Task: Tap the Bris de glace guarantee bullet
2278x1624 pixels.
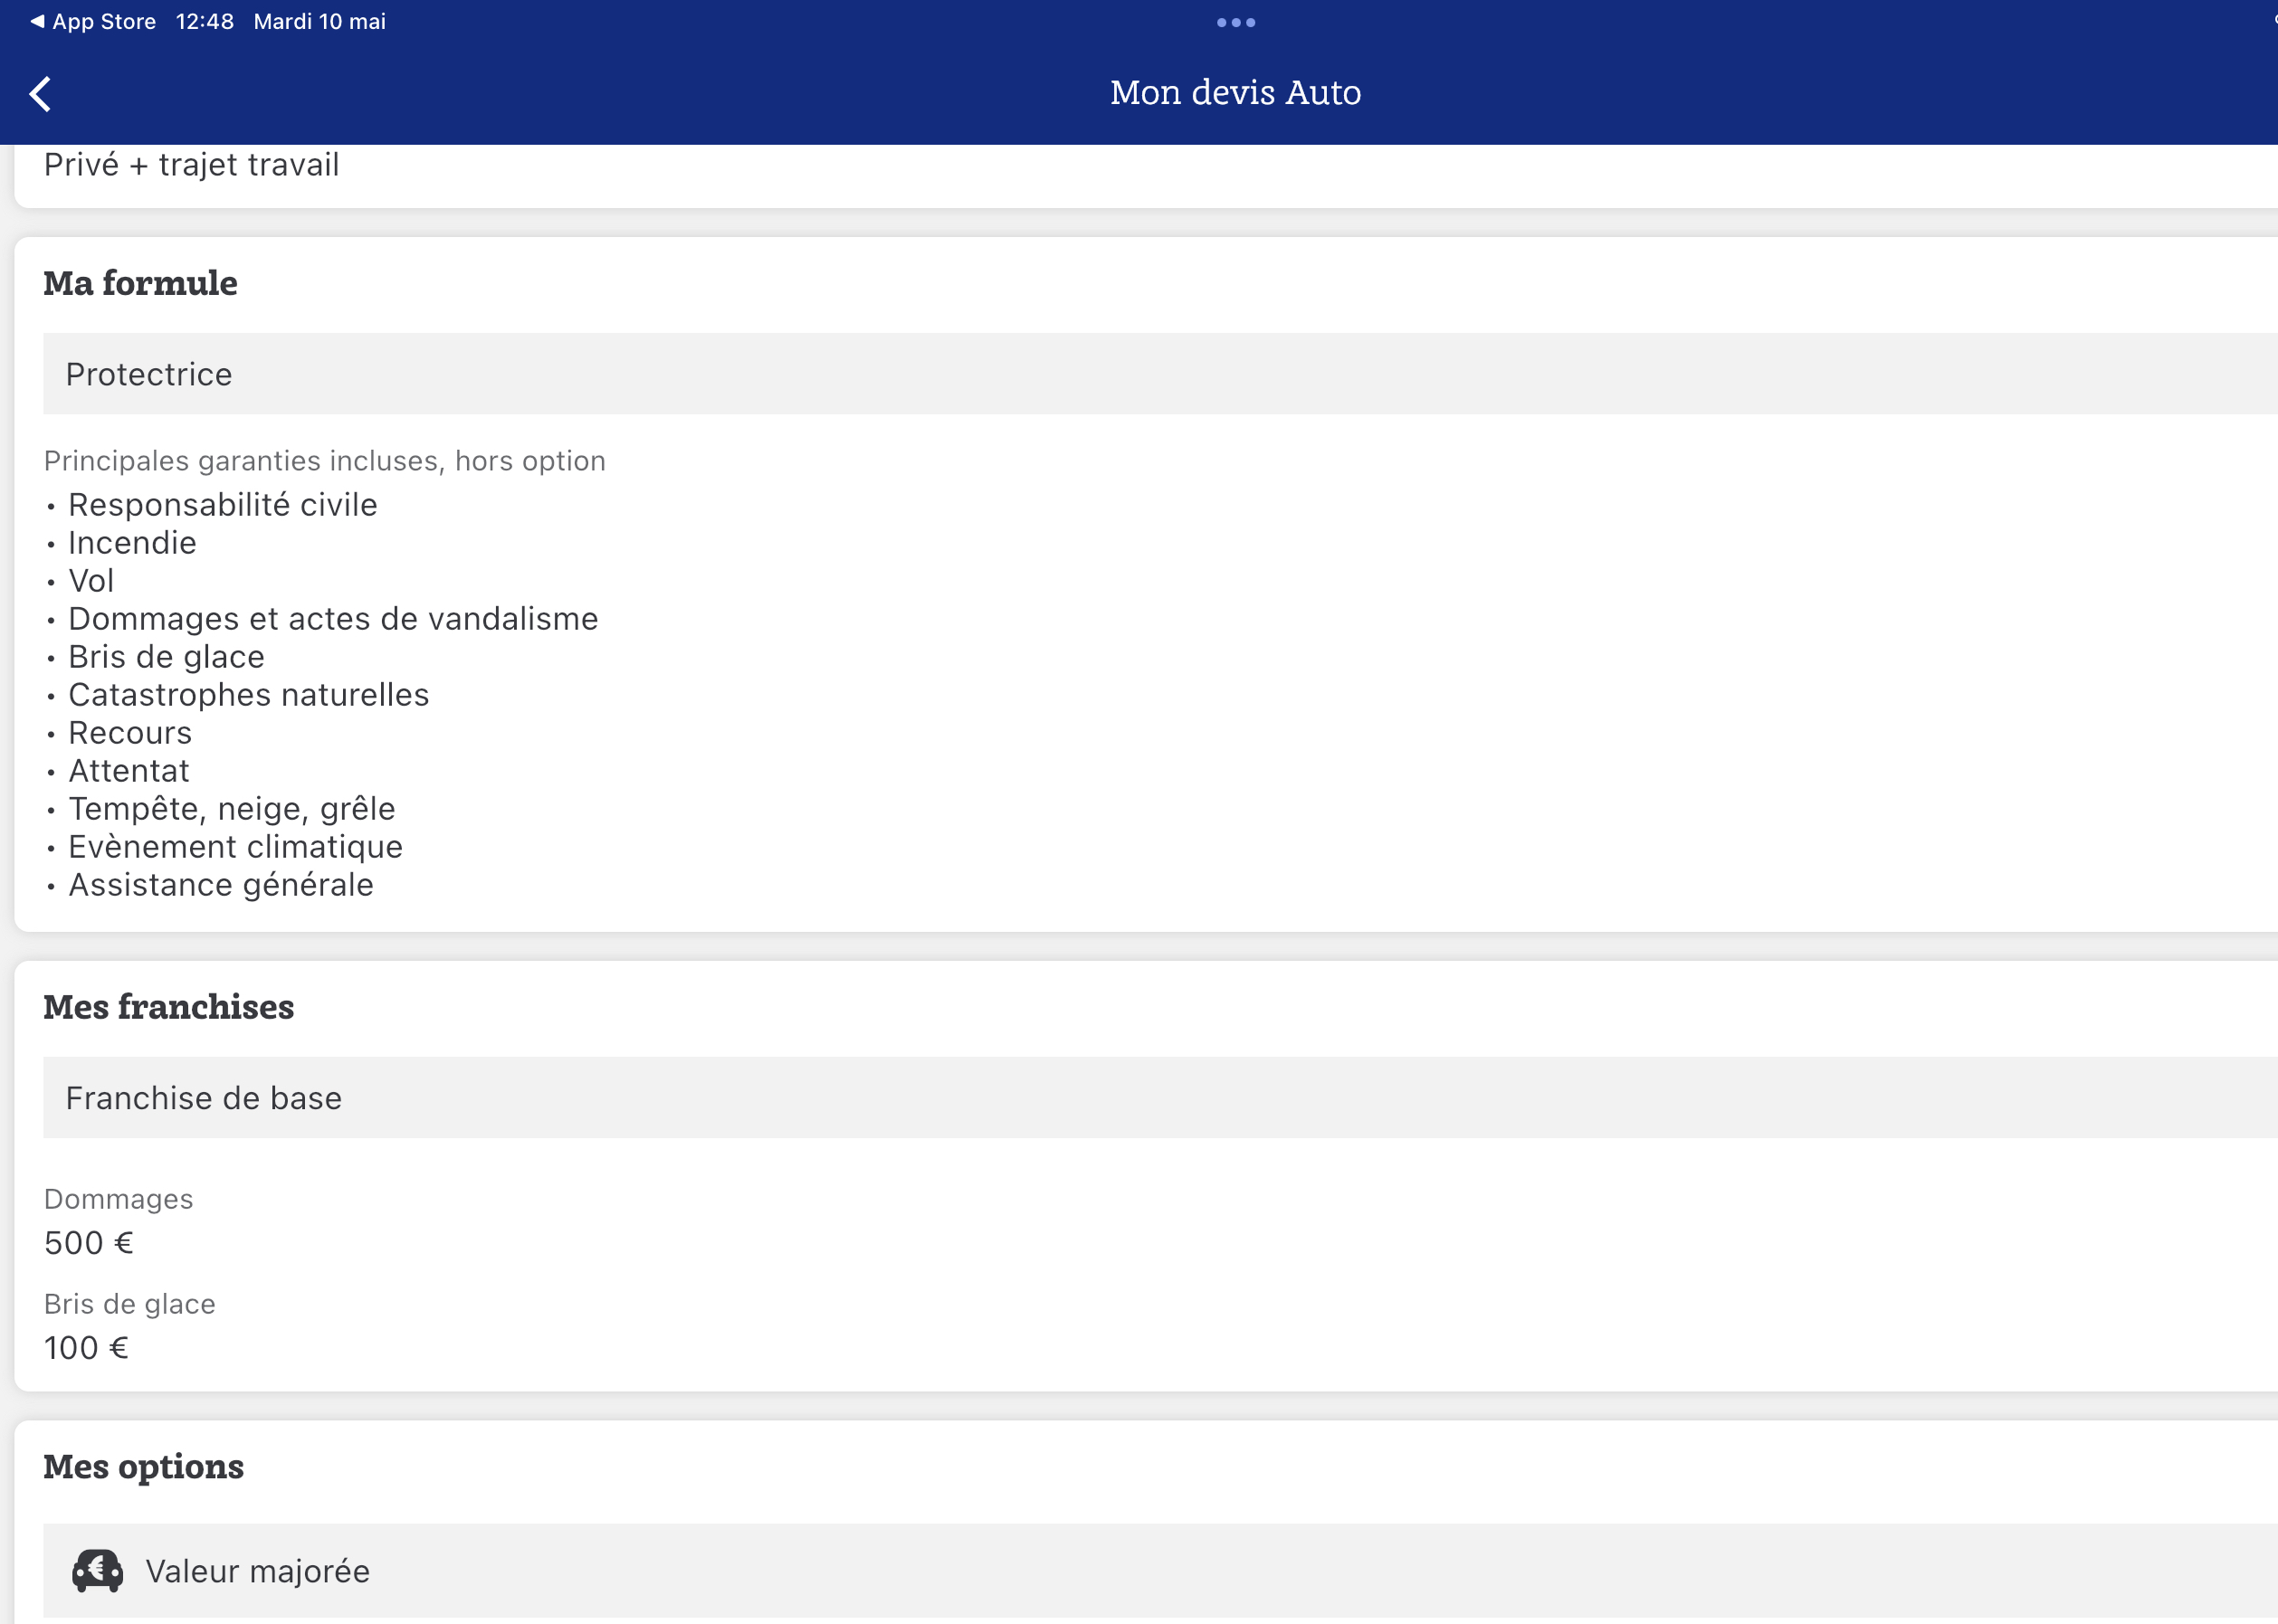Action: (x=166, y=657)
